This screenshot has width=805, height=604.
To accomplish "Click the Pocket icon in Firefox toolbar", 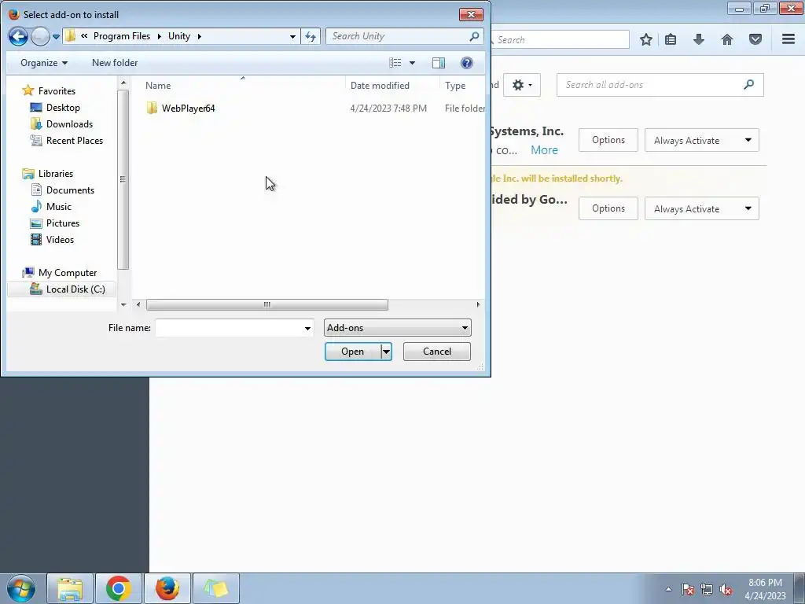I will 755,39.
